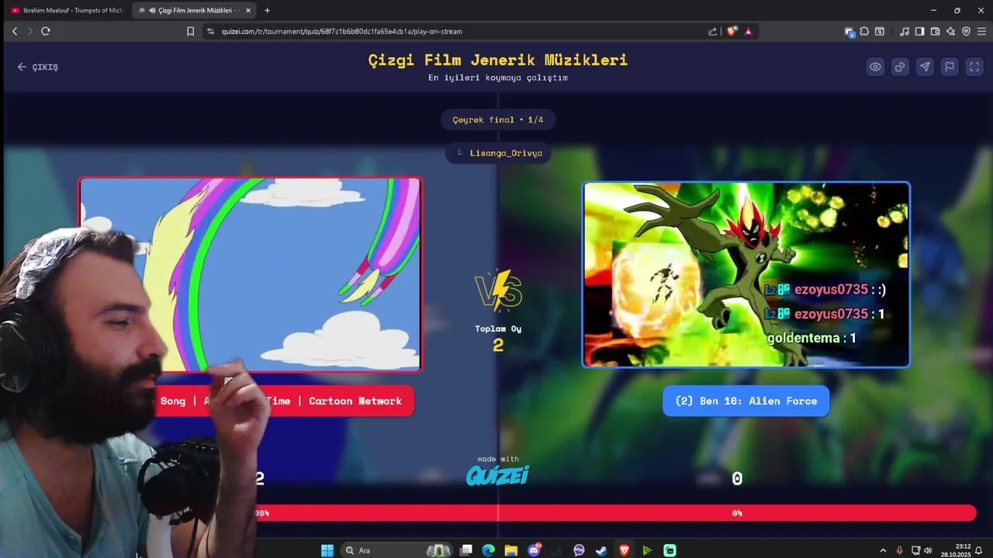
Task: Open Steam from the taskbar
Action: [601, 550]
